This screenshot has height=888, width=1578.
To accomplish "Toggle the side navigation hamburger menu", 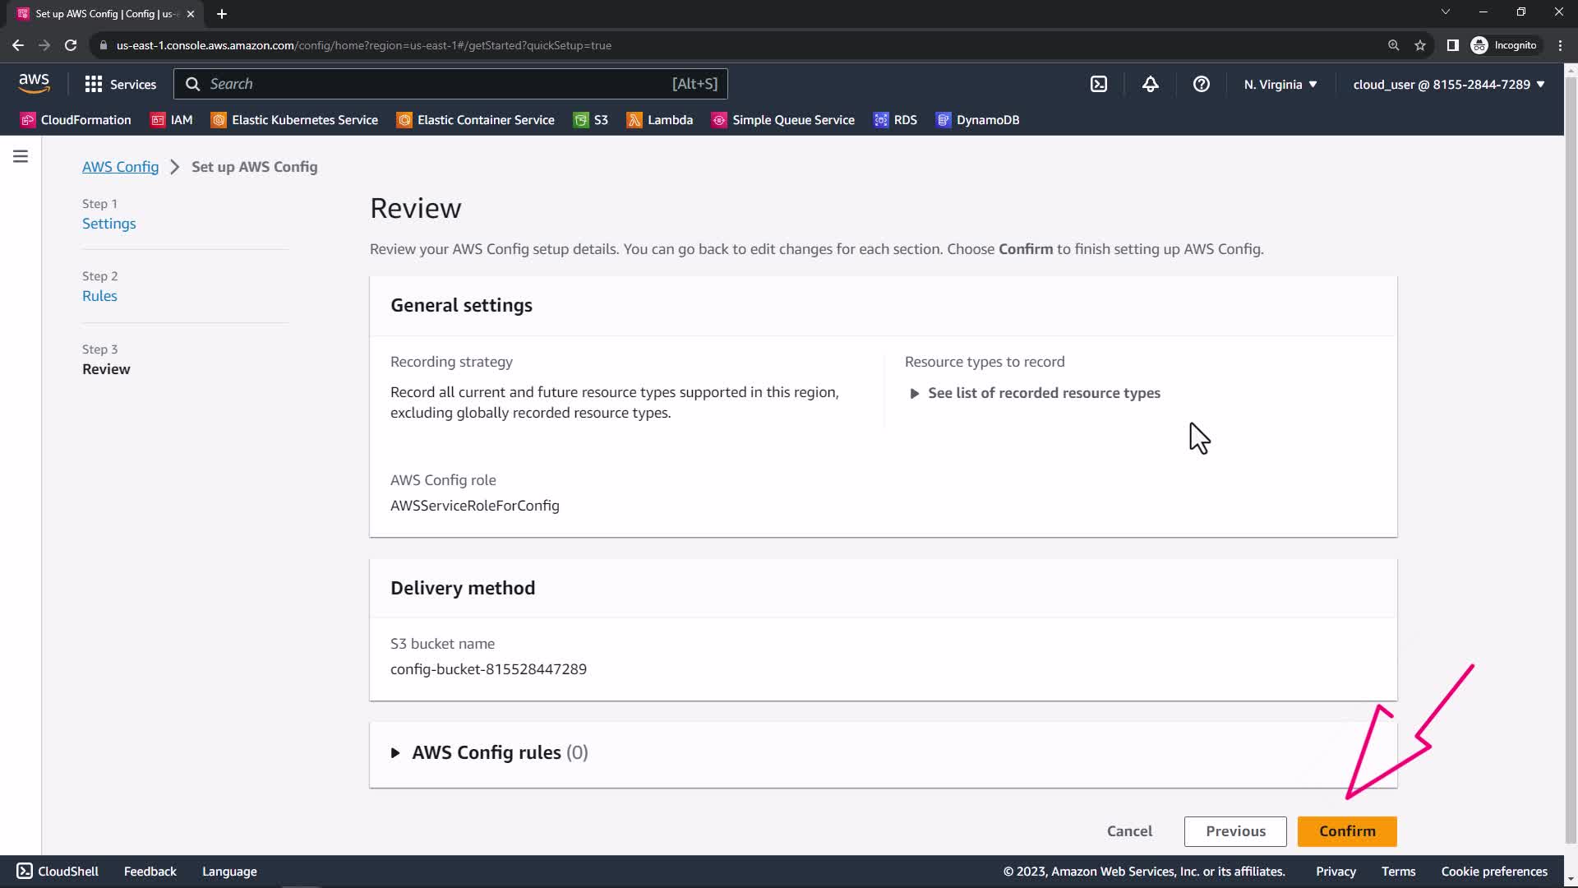I will tap(21, 156).
